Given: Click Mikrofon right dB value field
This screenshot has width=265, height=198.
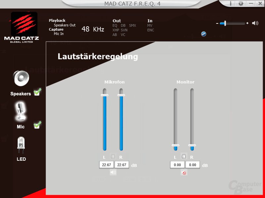Looking at the screenshot, I should click(x=122, y=165).
